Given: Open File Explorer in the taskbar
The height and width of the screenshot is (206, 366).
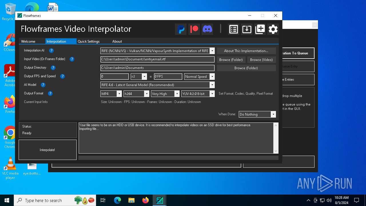Looking at the screenshot, I should point(131,200).
